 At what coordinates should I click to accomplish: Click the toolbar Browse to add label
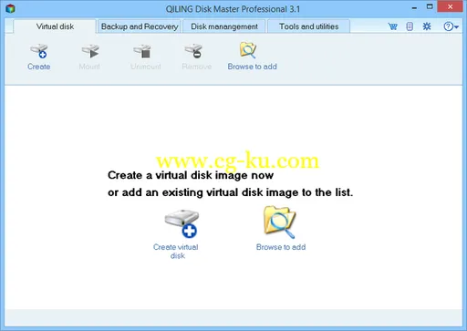253,67
